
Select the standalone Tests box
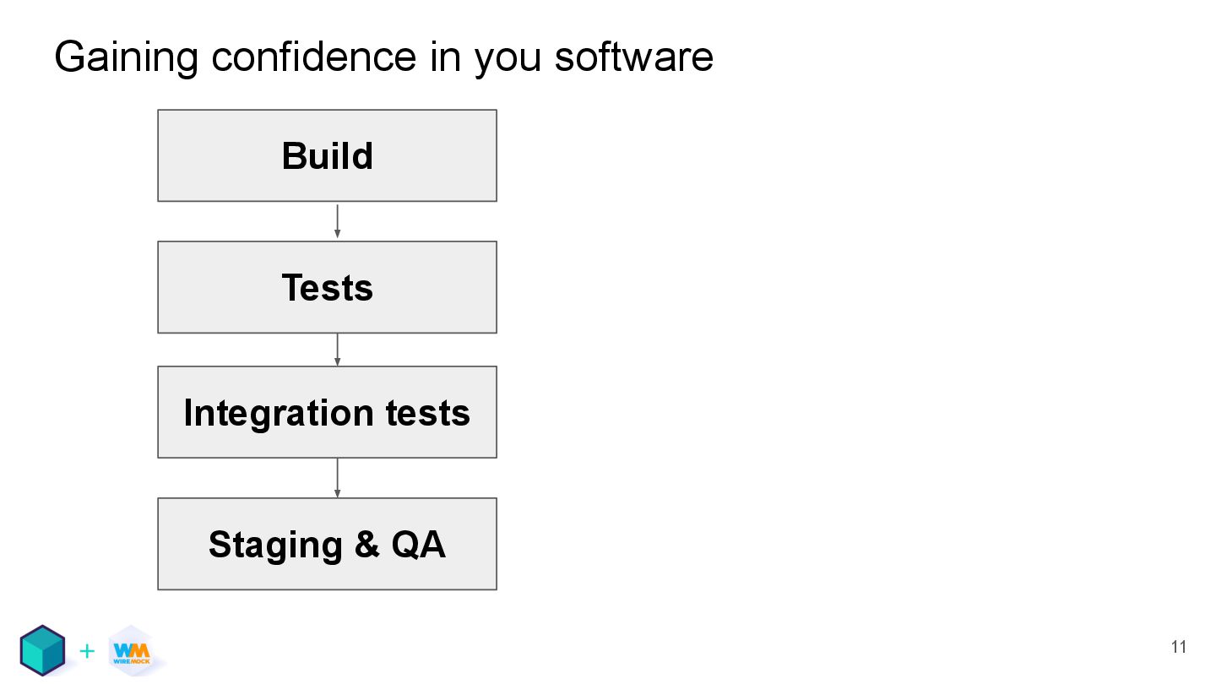(327, 288)
